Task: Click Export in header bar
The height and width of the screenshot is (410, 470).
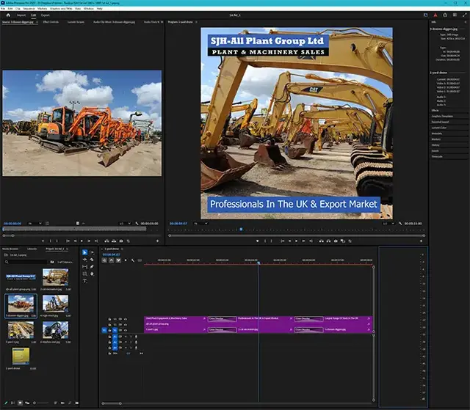Action: coord(46,15)
